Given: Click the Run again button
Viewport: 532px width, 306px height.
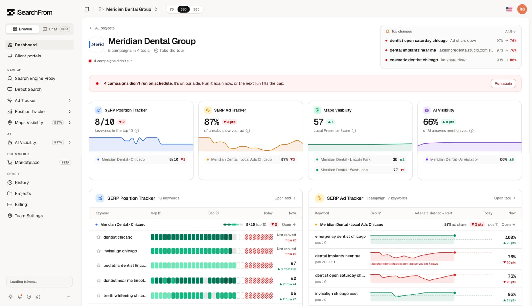Looking at the screenshot, I should coord(503,83).
